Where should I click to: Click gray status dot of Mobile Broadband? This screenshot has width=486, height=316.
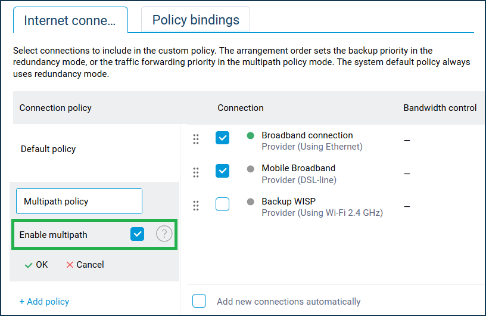coord(250,169)
